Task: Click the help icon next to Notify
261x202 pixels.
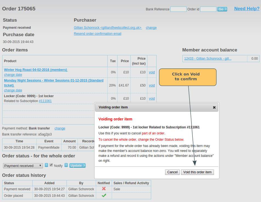Action: pos(66,165)
